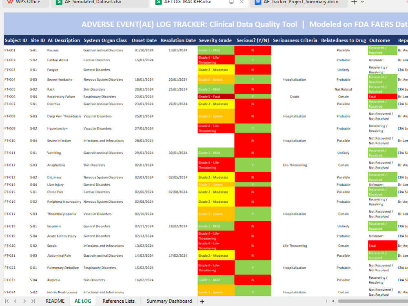Select the Death seriousness criteria cell
This screenshot has width=408, height=306.
295,97
